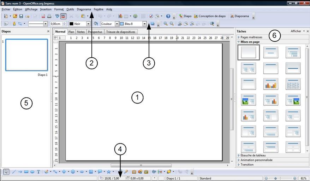This screenshot has height=181, width=310.
Task: Toggle automatic spell checking
Action: (x=64, y=16)
